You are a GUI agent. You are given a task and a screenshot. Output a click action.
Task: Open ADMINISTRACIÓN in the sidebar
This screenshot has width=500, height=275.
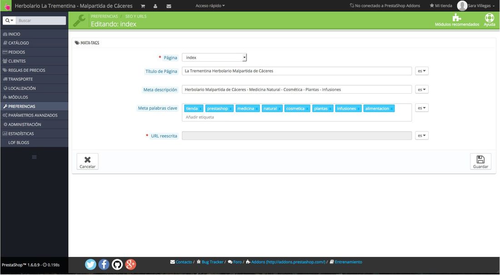click(34, 125)
